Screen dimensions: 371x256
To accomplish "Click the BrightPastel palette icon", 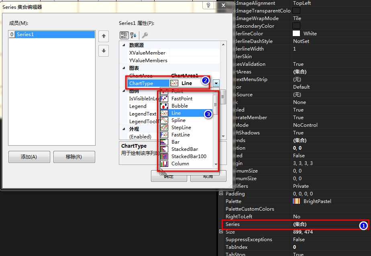I will (x=296, y=201).
